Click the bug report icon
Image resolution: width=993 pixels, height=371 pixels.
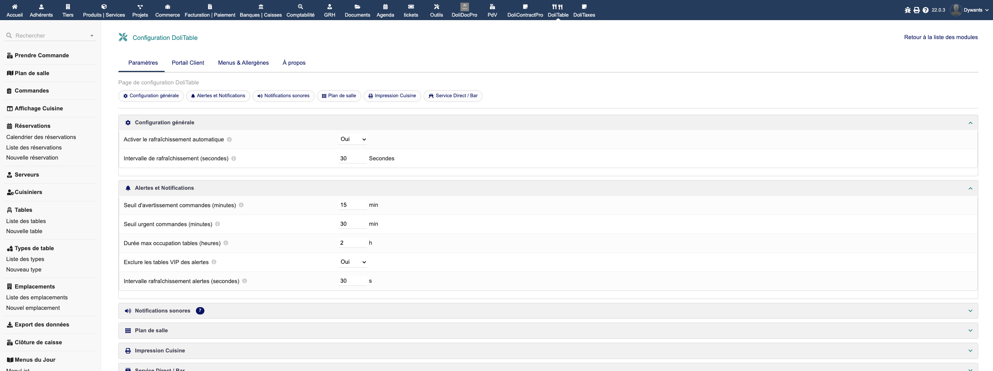908,10
